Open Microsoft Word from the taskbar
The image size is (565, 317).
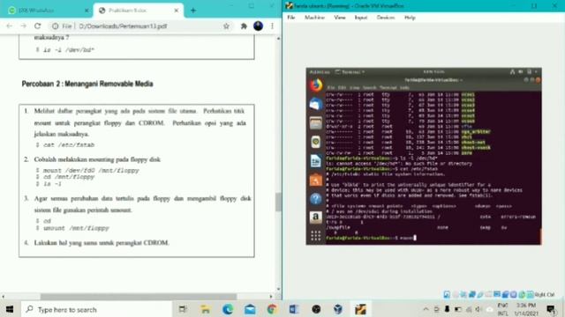294,309
